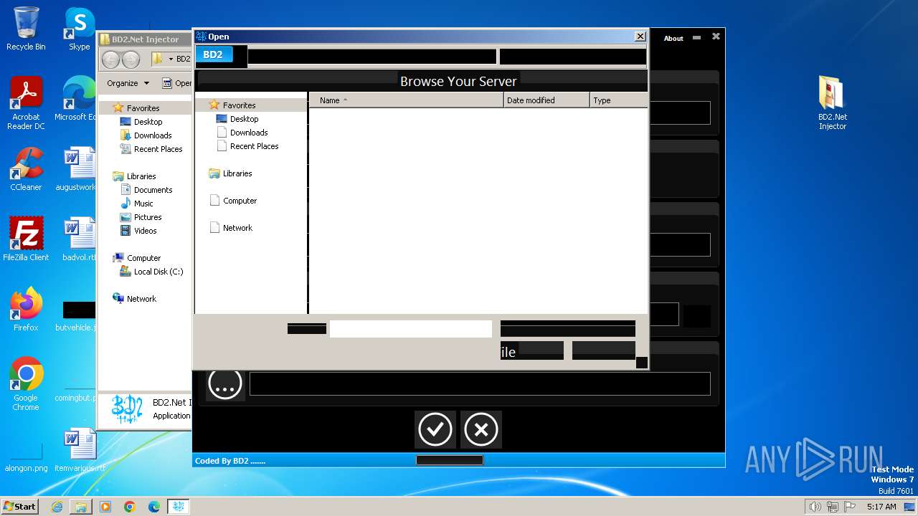Open Libraries in Explorer window sidebar

tap(141, 176)
